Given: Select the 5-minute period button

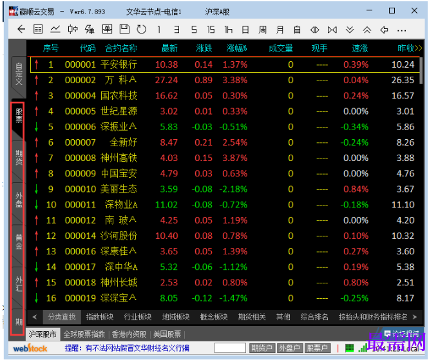Looking at the screenshot, I should coord(194,30).
